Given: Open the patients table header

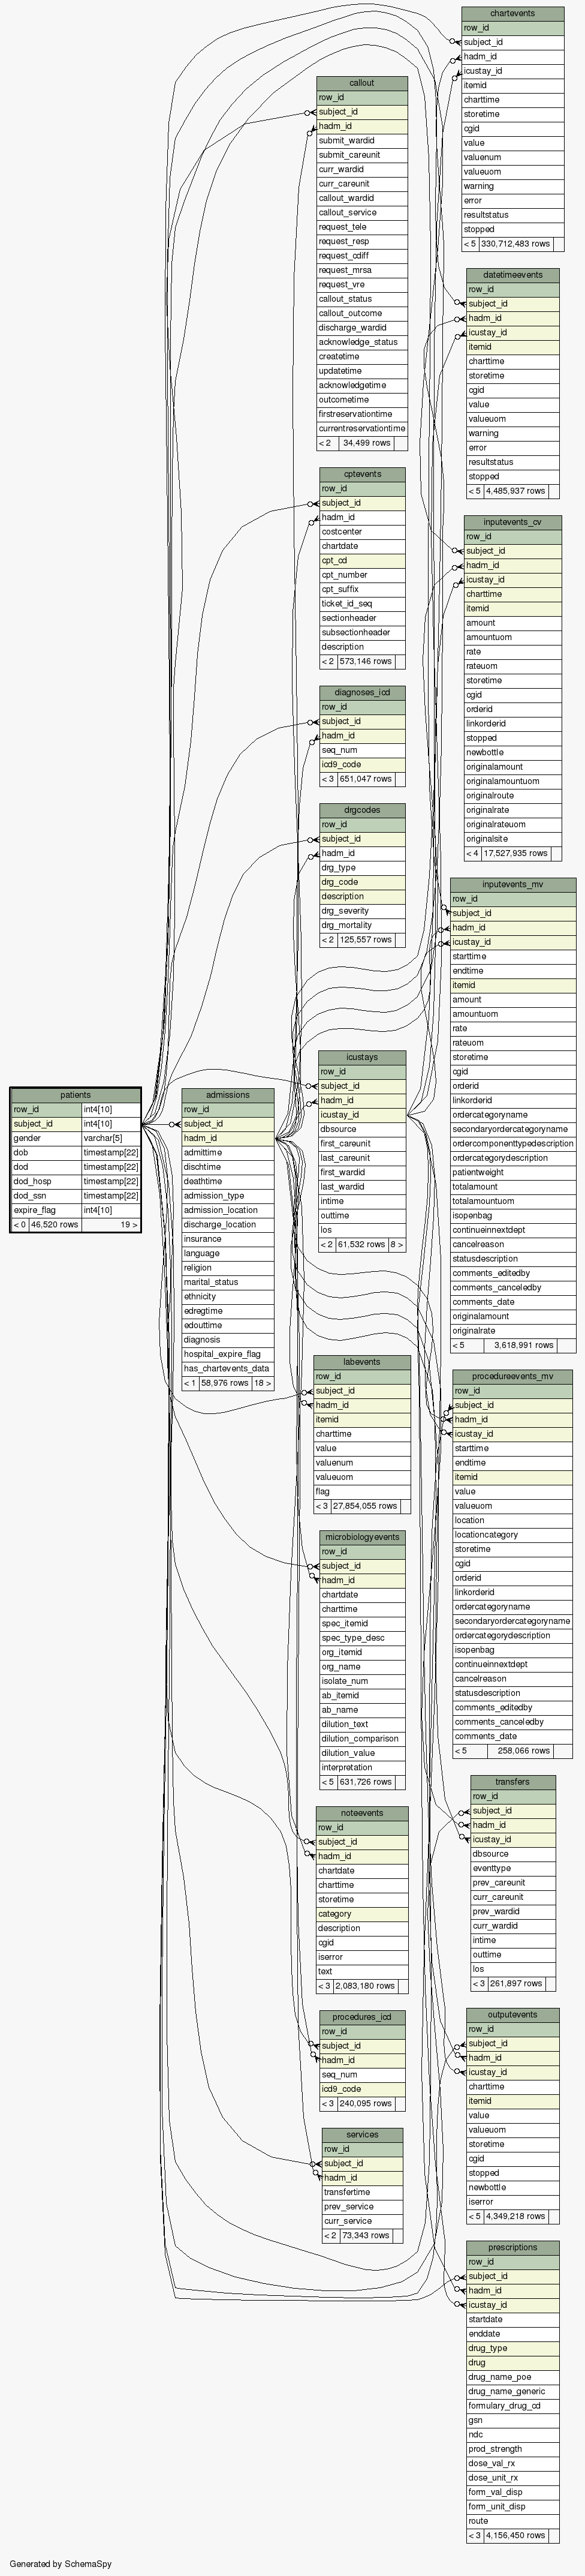Looking at the screenshot, I should coord(75,1095).
